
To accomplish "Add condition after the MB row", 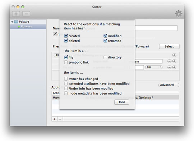I will (174, 67).
